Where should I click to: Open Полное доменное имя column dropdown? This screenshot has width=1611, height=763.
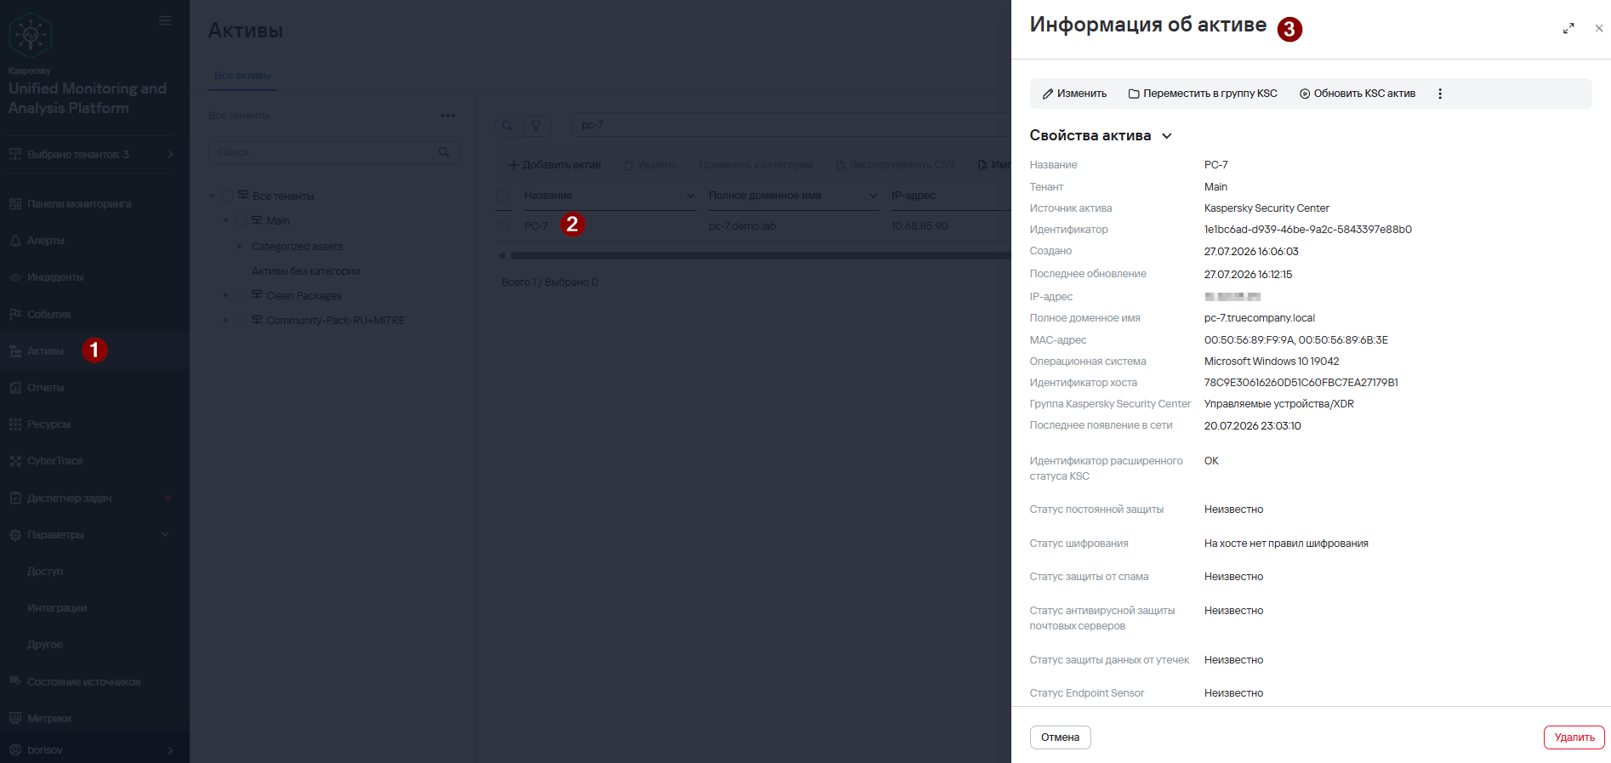(x=874, y=196)
